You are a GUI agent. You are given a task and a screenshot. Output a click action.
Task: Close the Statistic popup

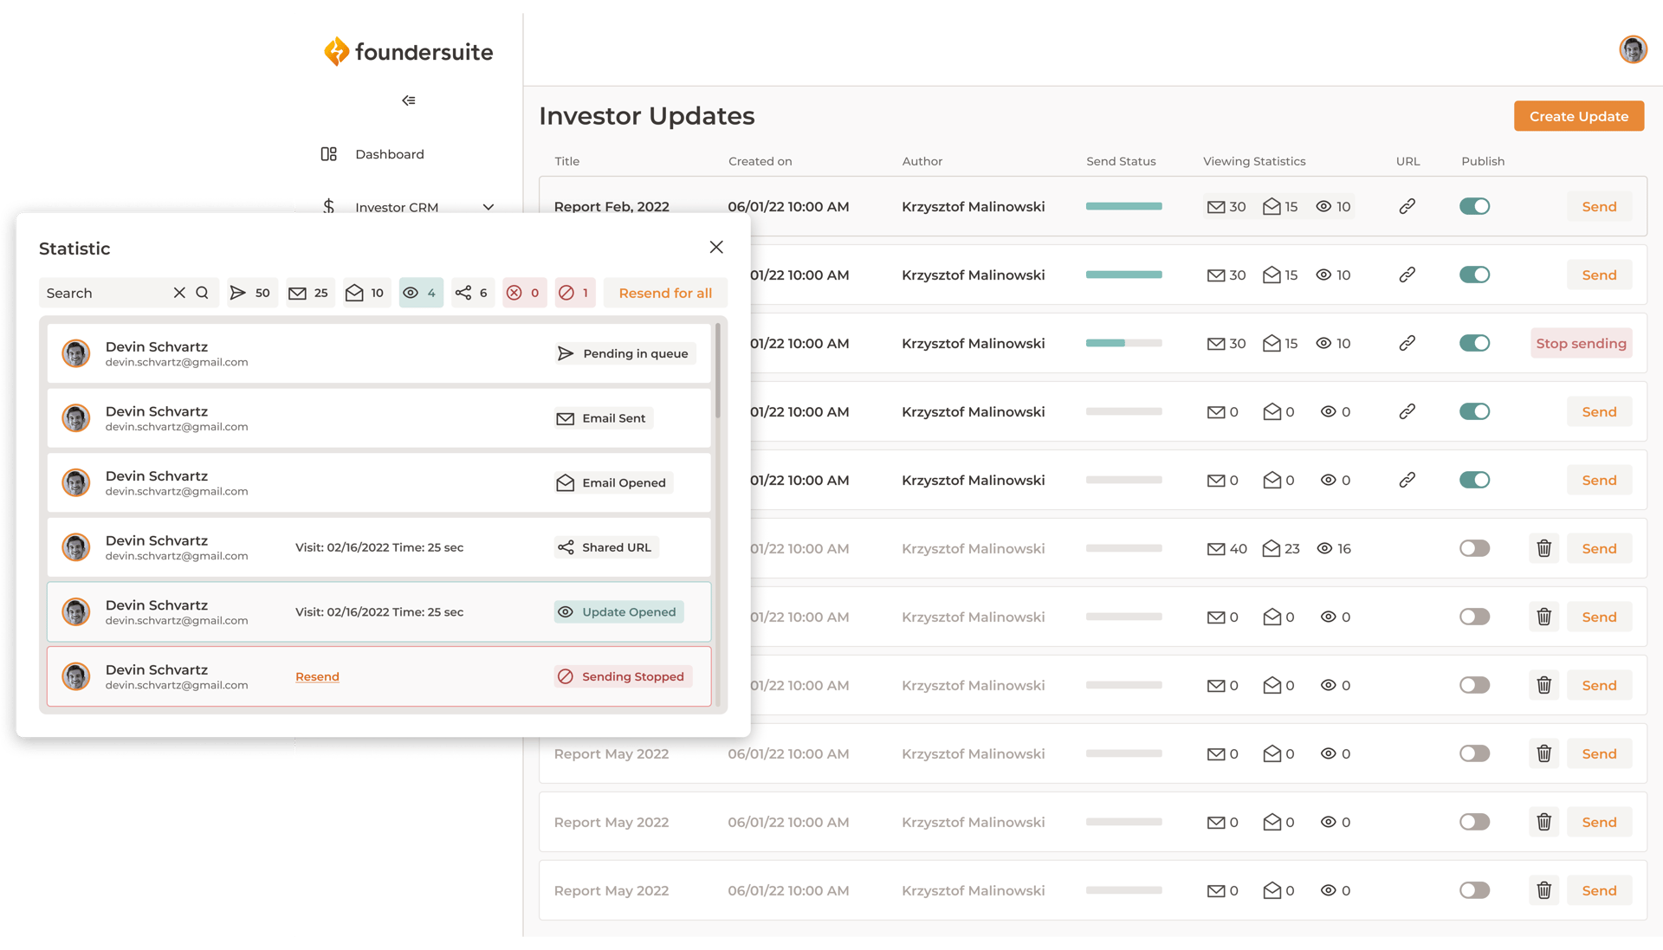pyautogui.click(x=716, y=247)
